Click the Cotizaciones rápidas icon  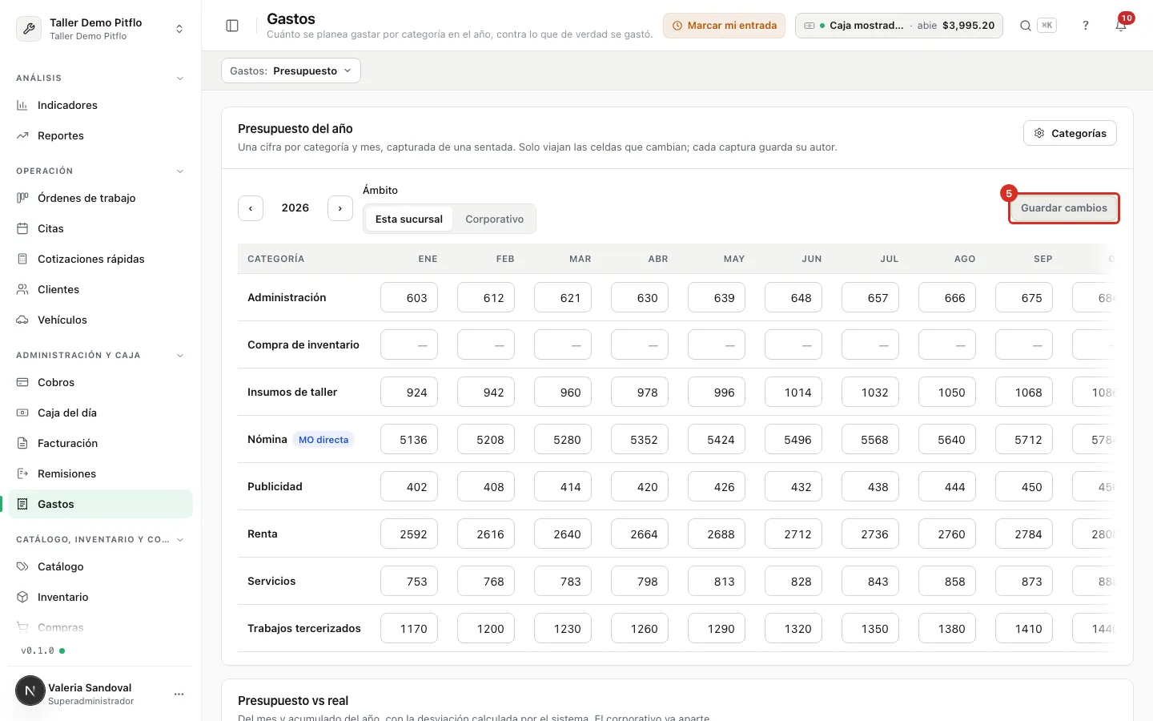(22, 259)
